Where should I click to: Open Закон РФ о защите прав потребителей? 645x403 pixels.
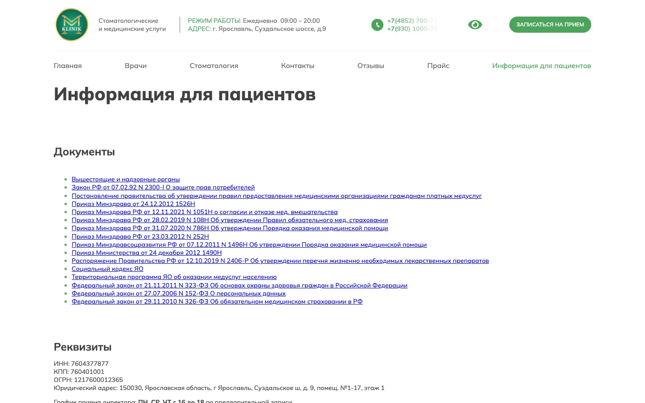coord(163,187)
